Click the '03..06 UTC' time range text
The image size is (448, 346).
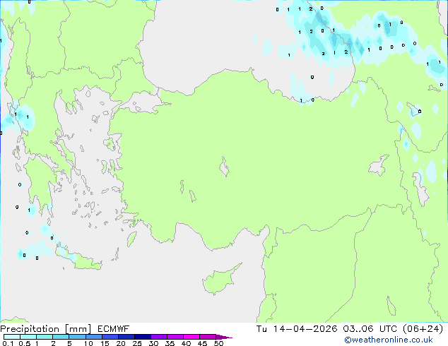370,329
